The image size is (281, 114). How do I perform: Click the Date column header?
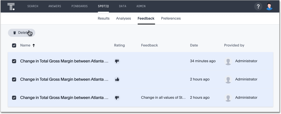click(x=194, y=45)
